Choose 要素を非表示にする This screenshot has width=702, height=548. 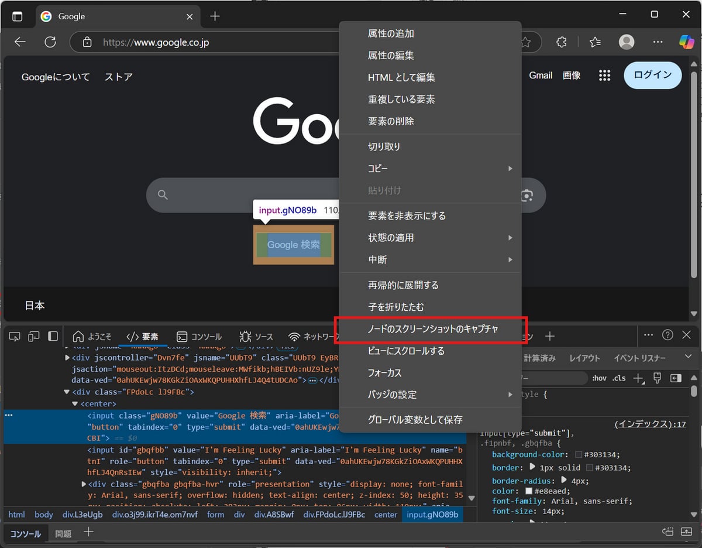point(430,216)
